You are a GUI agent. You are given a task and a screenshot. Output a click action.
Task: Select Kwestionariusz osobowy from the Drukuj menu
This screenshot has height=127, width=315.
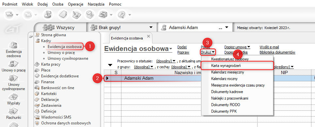click(237, 59)
